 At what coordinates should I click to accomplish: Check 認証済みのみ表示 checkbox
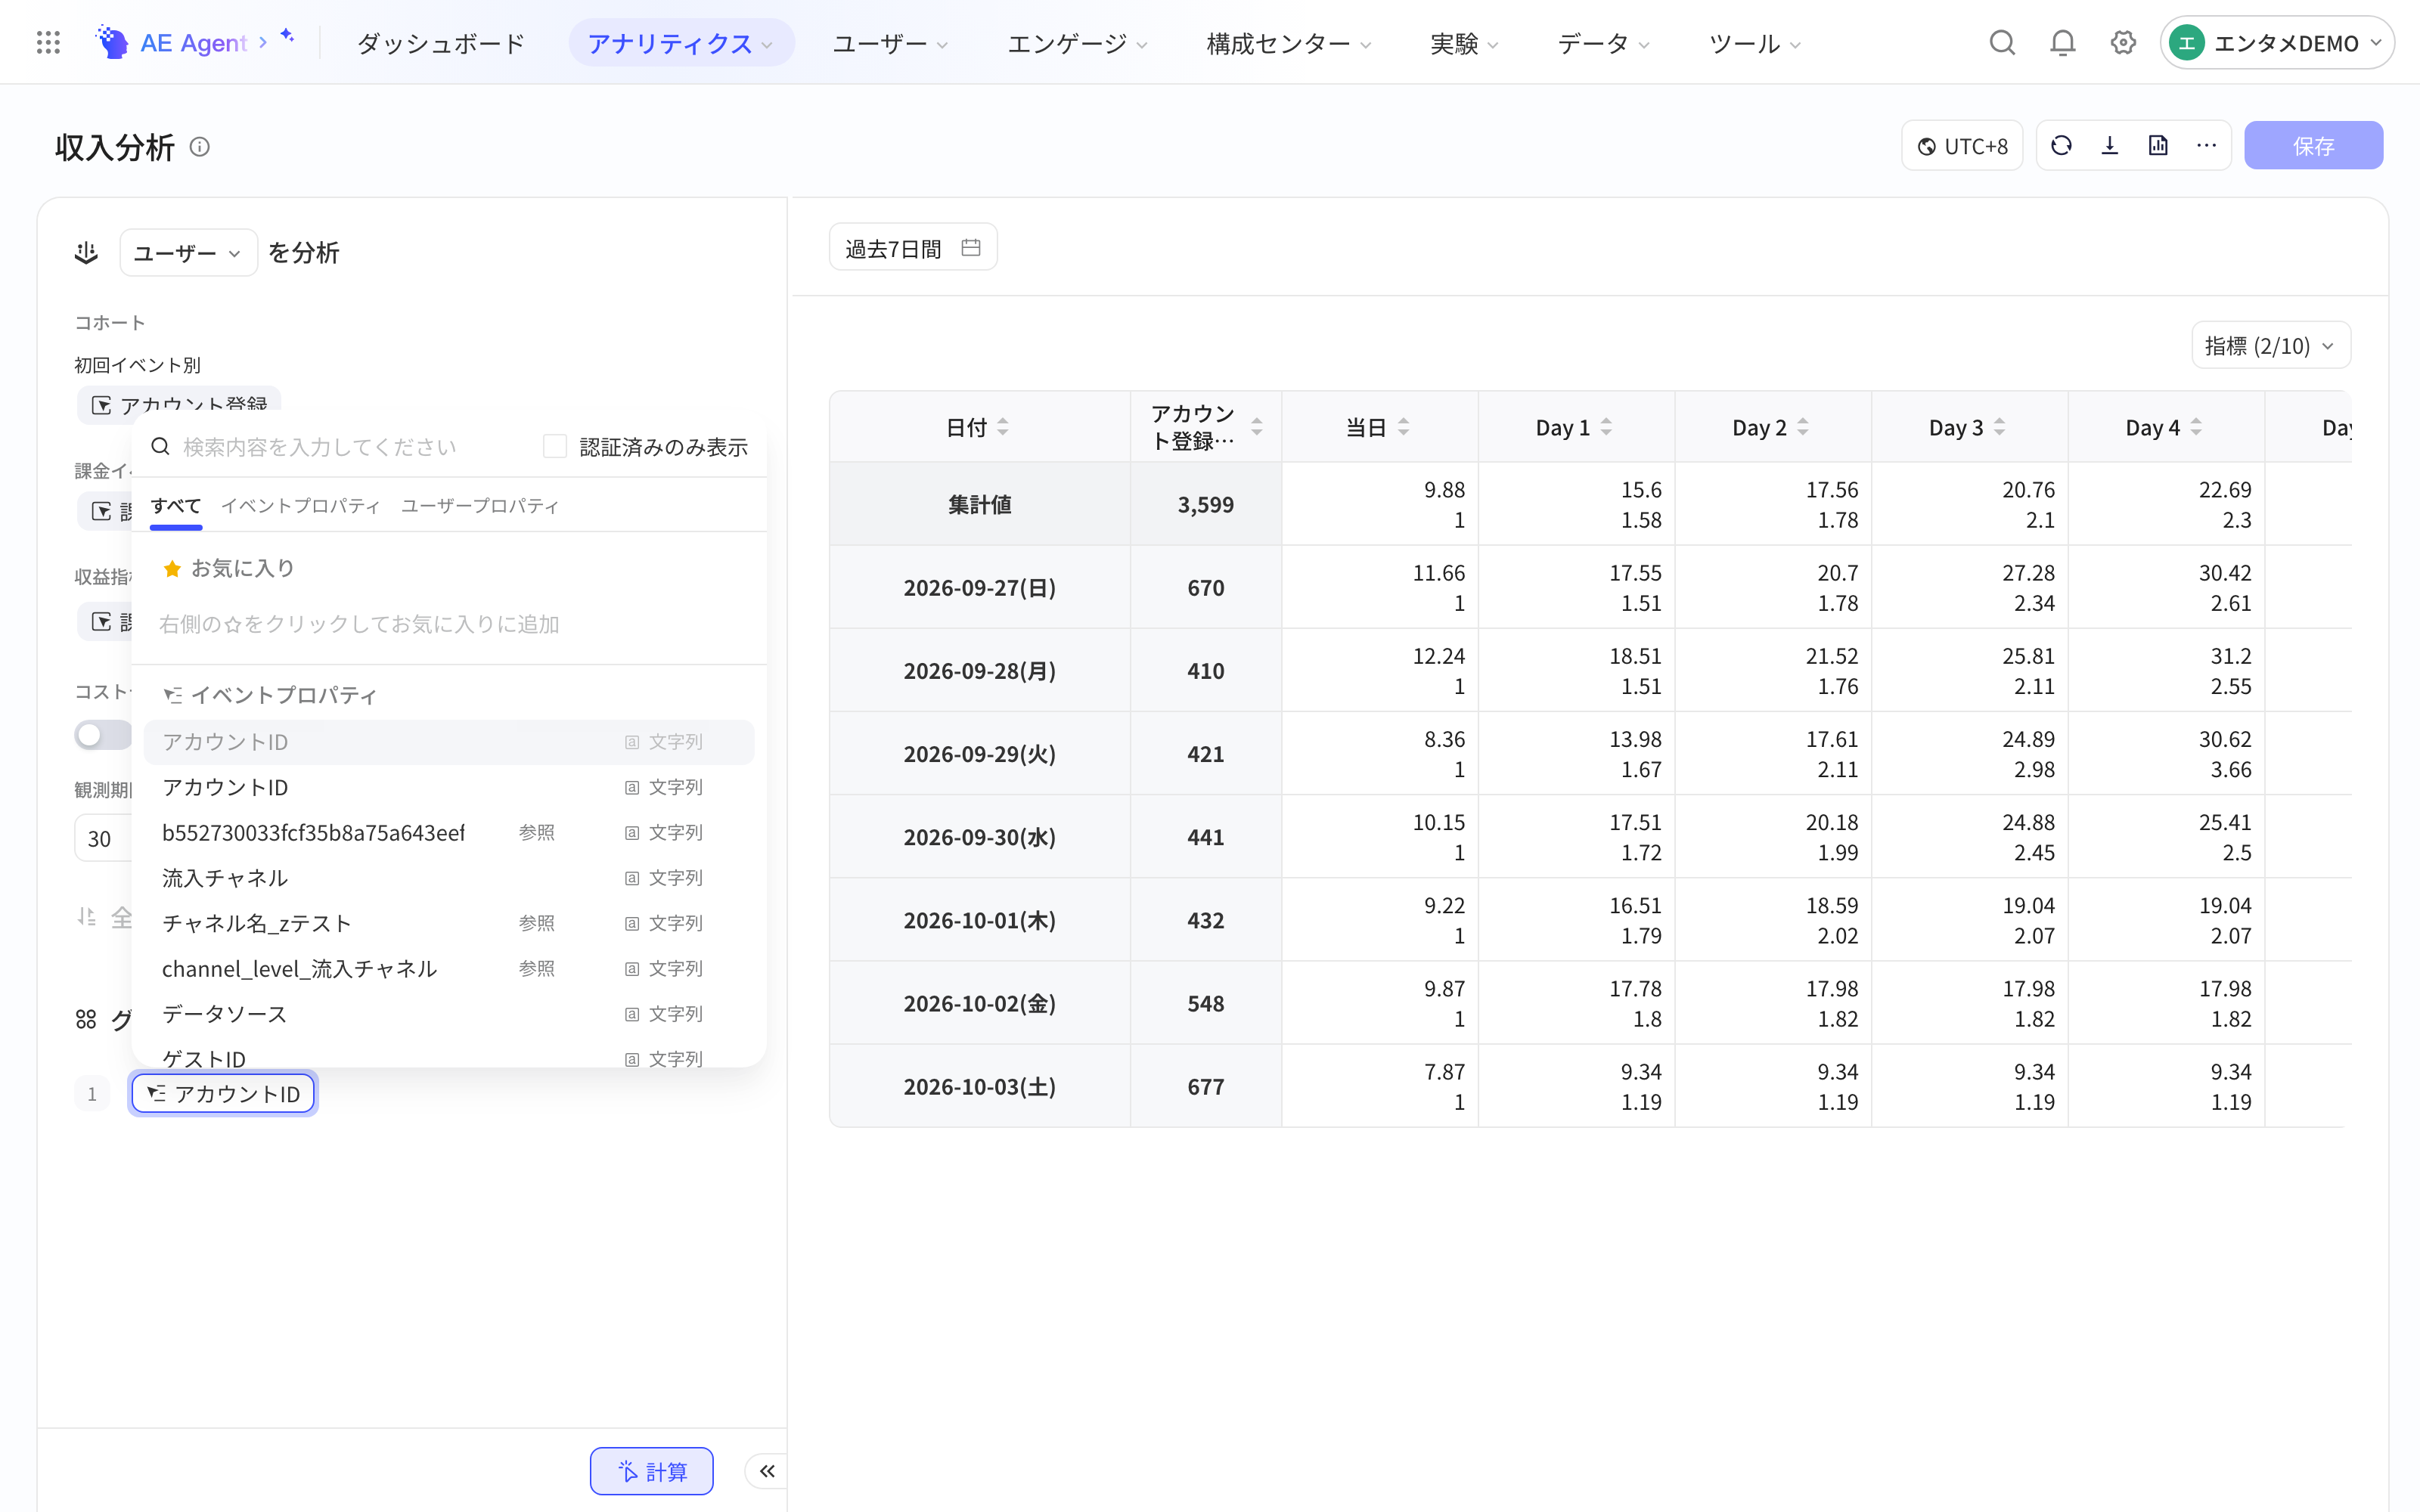[x=555, y=446]
